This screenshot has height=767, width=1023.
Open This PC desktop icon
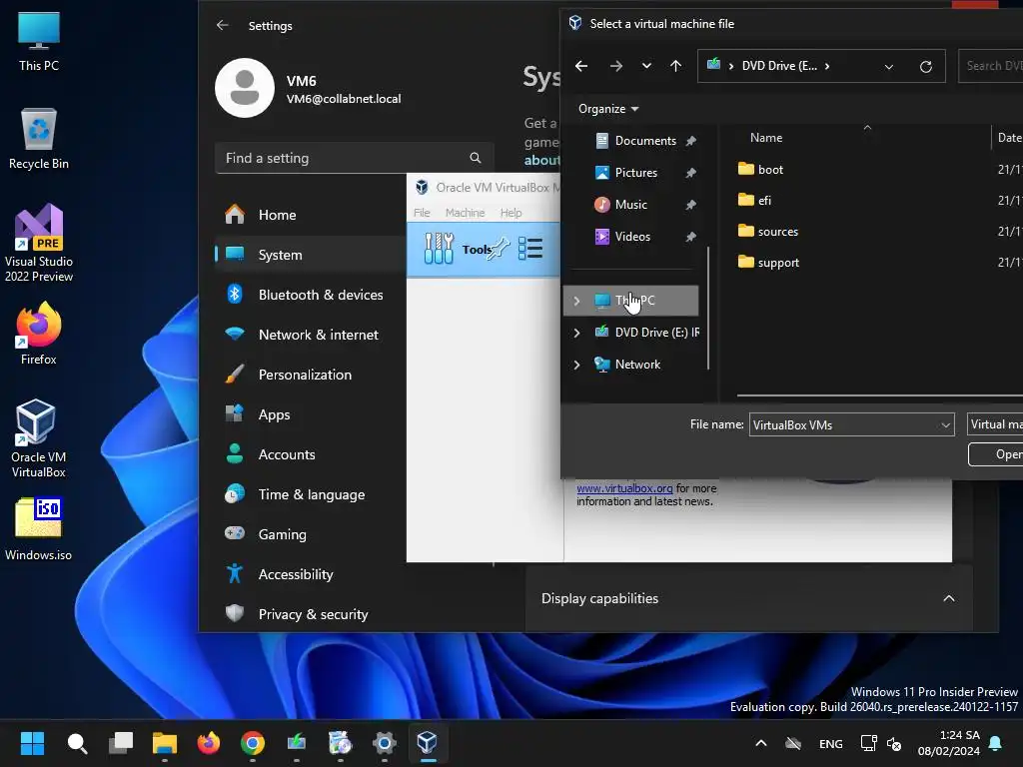[x=39, y=42]
